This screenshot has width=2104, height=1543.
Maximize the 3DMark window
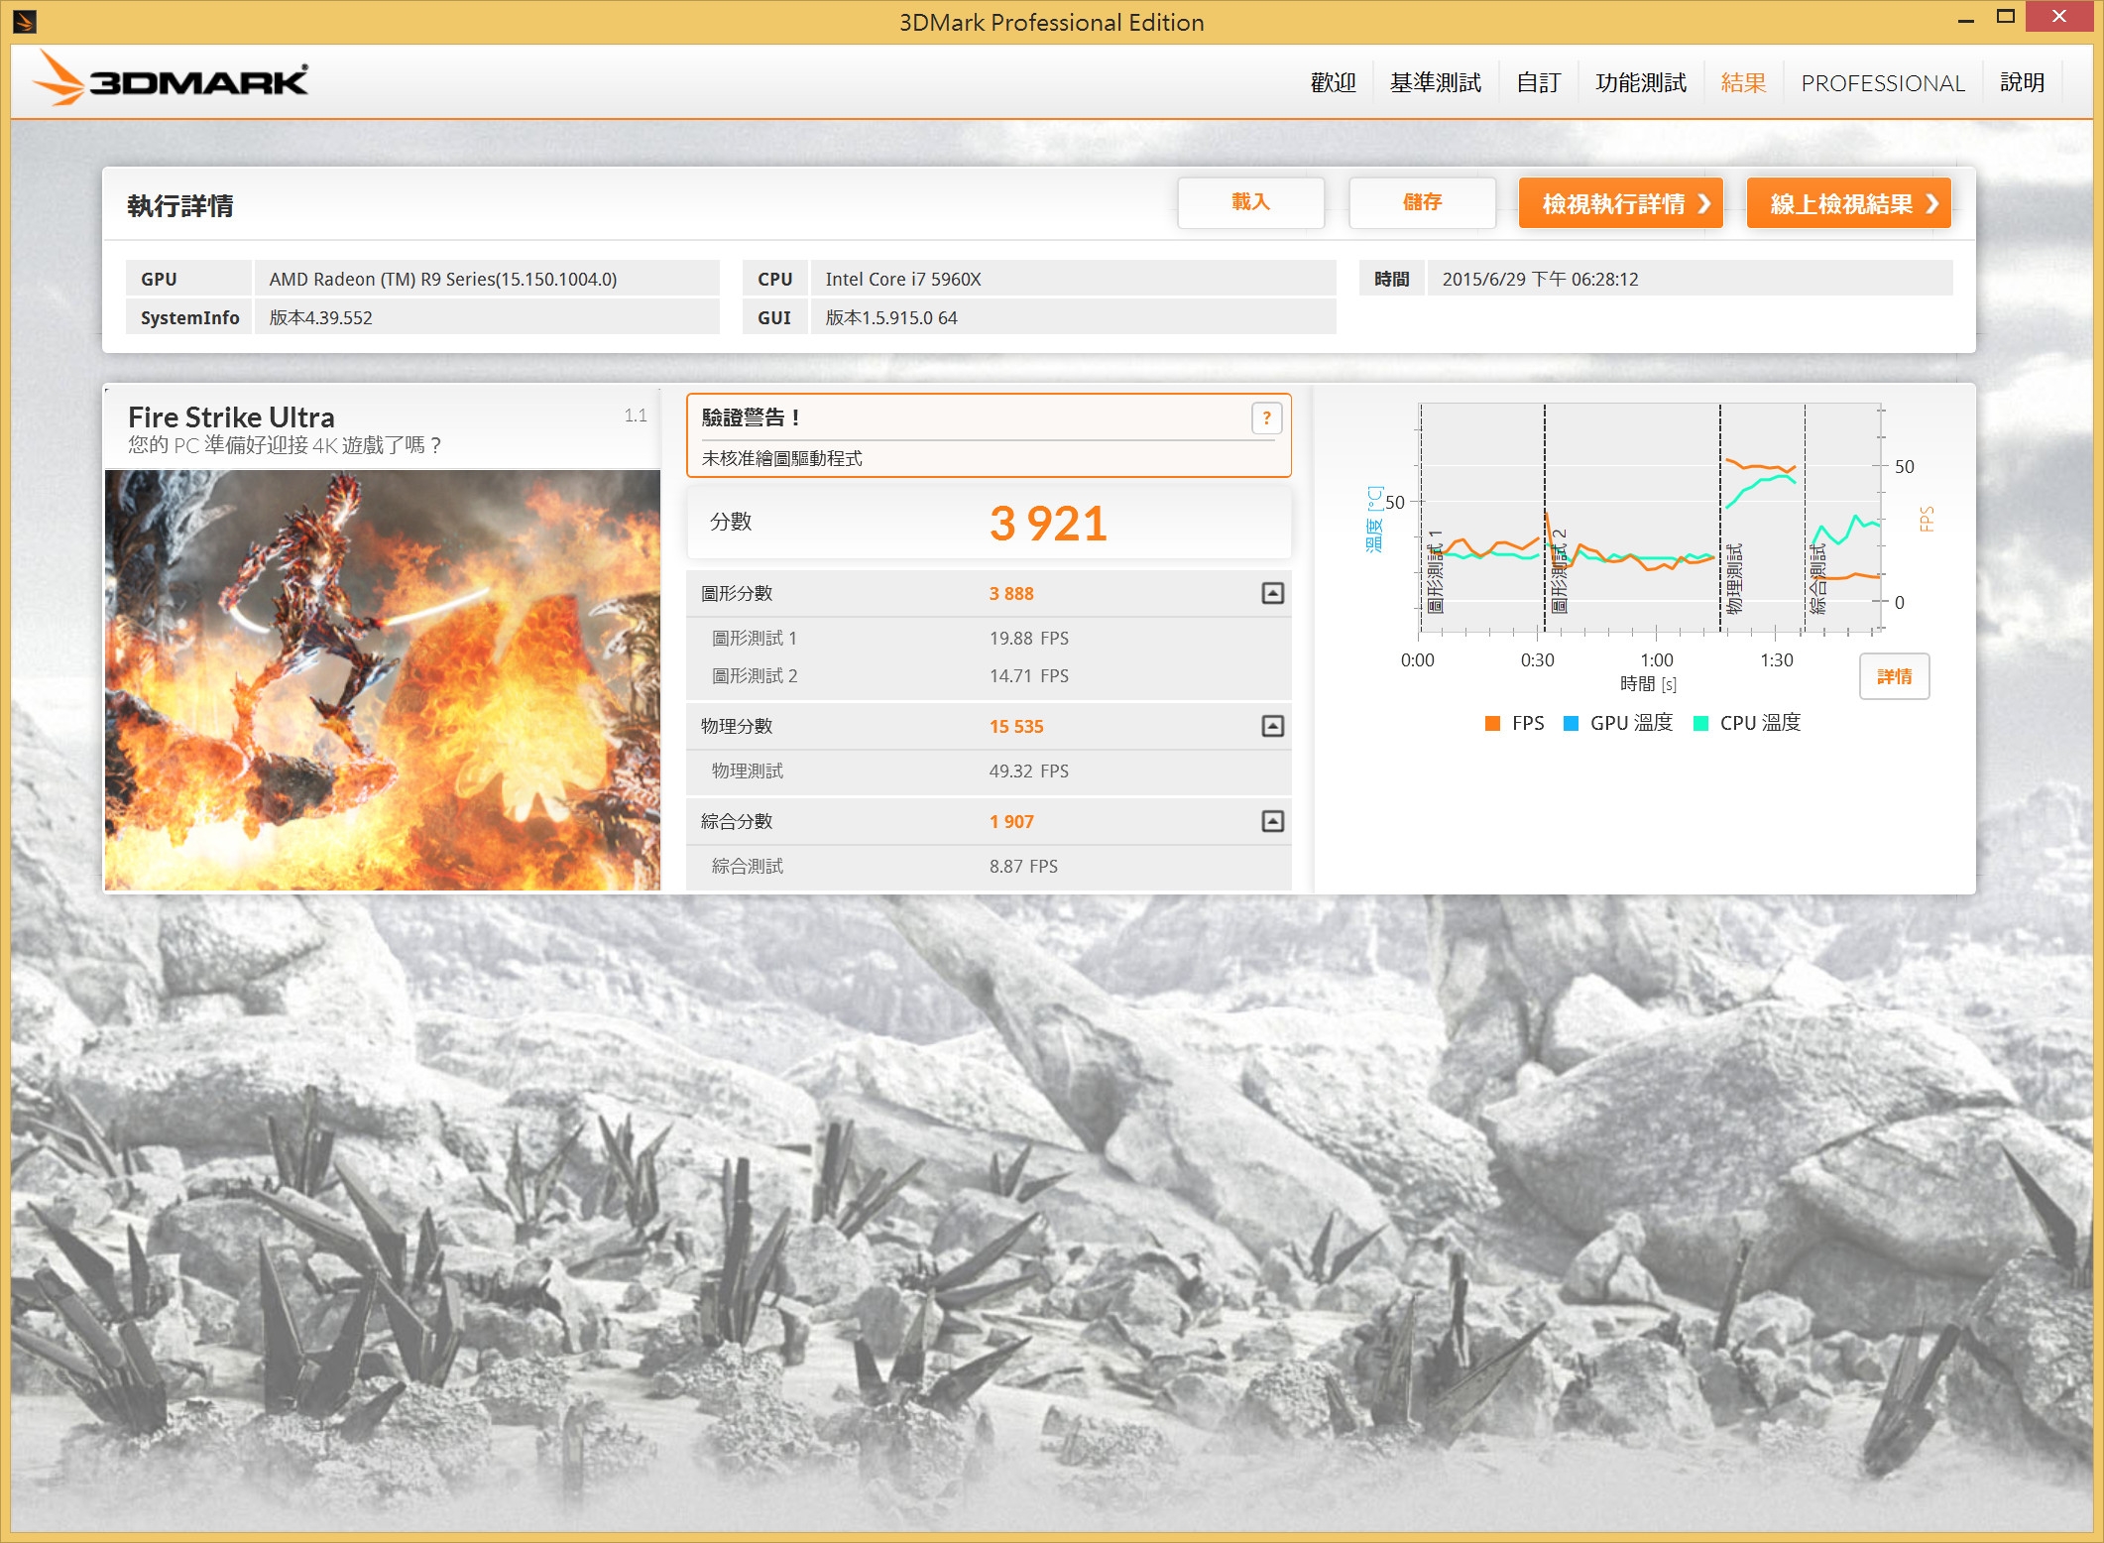pos(2006,17)
